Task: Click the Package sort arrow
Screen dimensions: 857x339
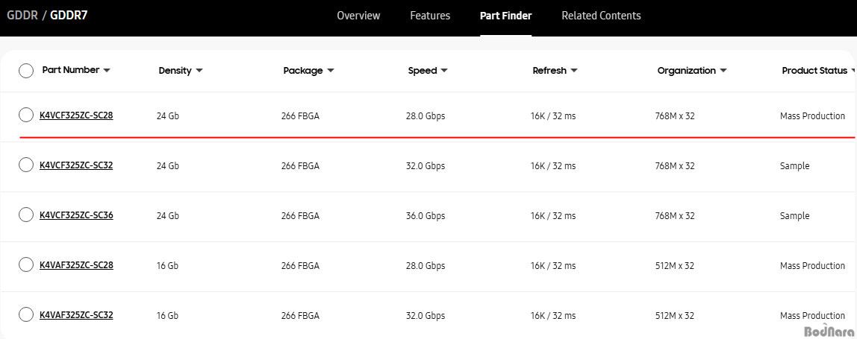Action: (331, 71)
